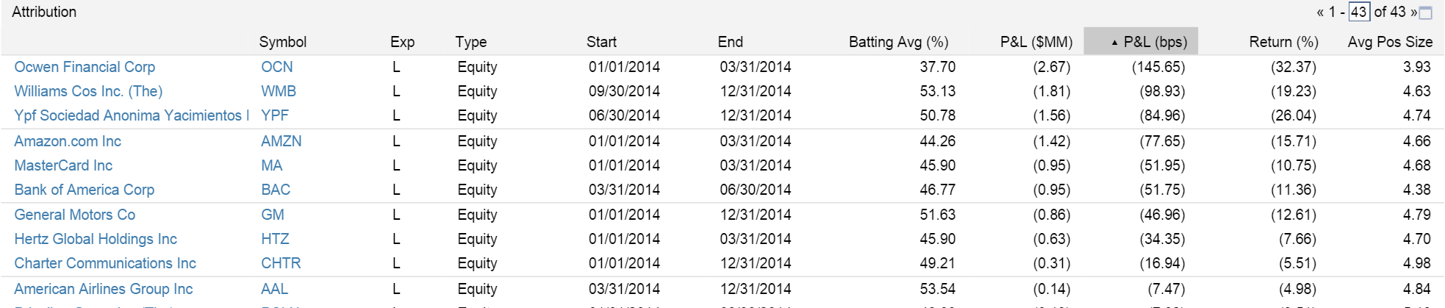Sort by the P&L ($MM) column header
This screenshot has height=308, width=1445.
point(1036,42)
